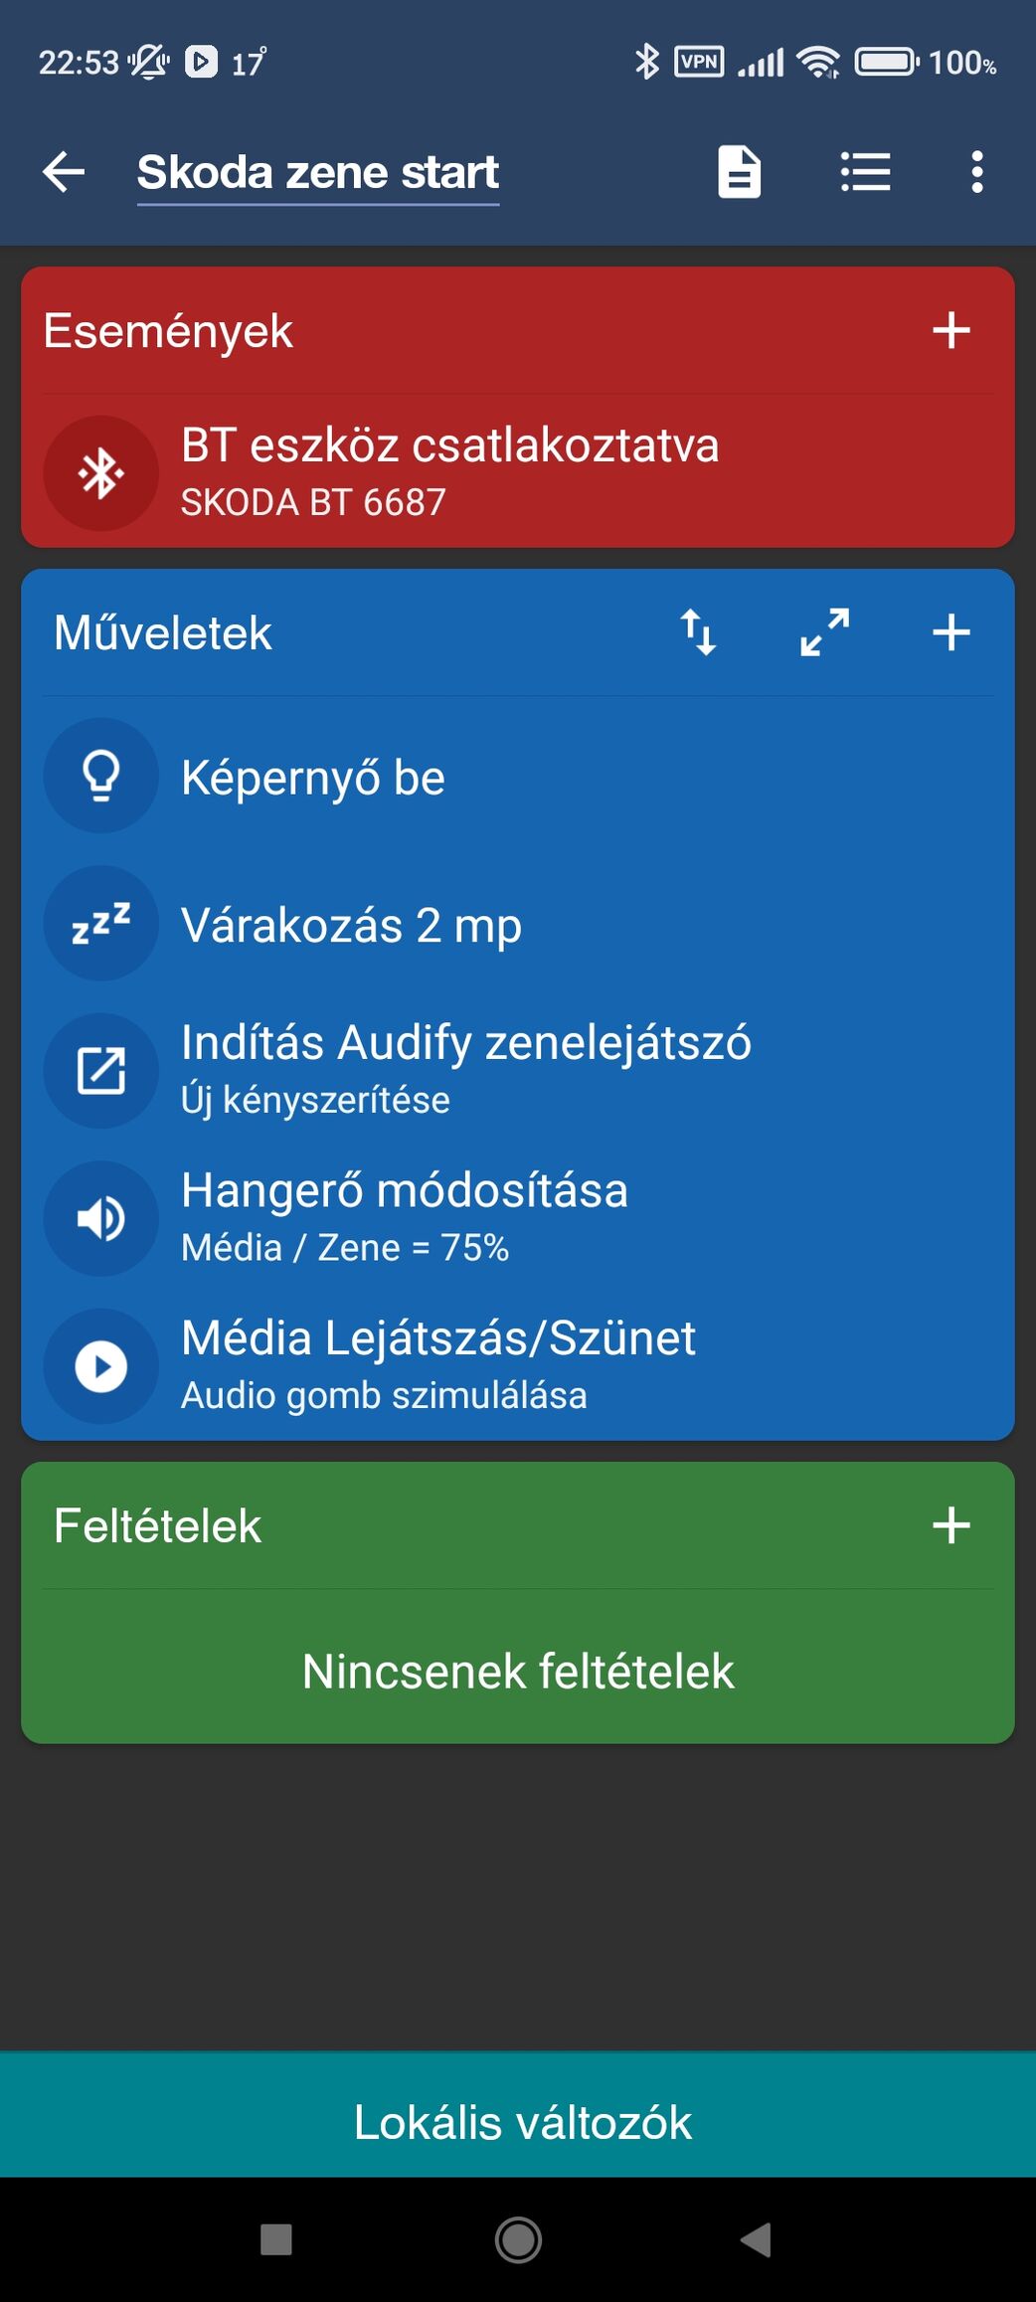
Task: Tap the Média Lejátszás/Szünet play icon
Action: point(101,1366)
